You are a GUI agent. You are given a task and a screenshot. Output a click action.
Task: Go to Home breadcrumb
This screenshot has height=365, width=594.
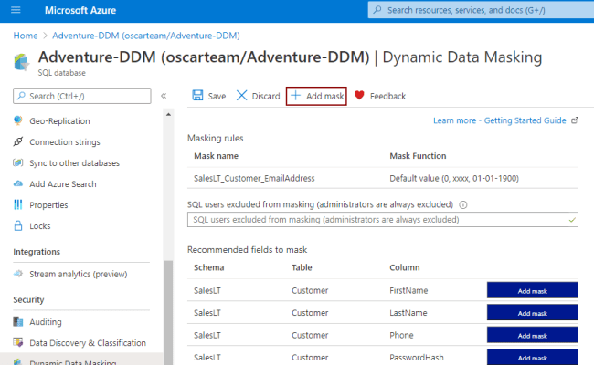point(26,36)
